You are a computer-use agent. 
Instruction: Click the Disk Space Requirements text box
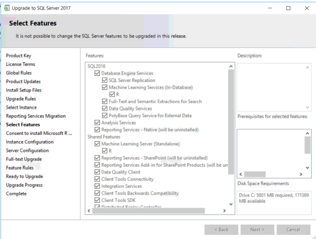tap(274, 202)
